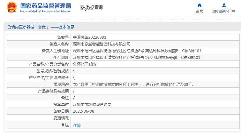The height and width of the screenshot is (137, 241).
Task: Go to 首页 home icon
Action: coord(200,5)
